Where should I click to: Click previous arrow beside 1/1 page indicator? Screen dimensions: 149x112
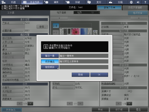point(70,104)
